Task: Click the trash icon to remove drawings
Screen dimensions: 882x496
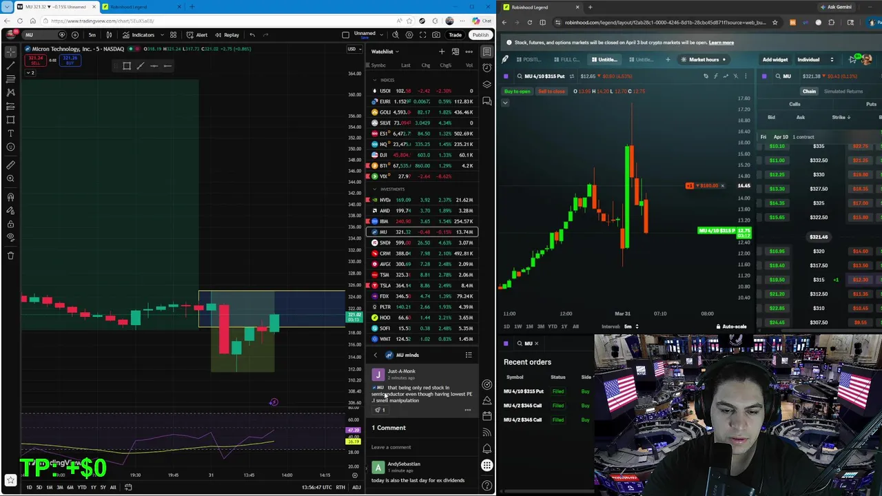Action: tap(10, 256)
